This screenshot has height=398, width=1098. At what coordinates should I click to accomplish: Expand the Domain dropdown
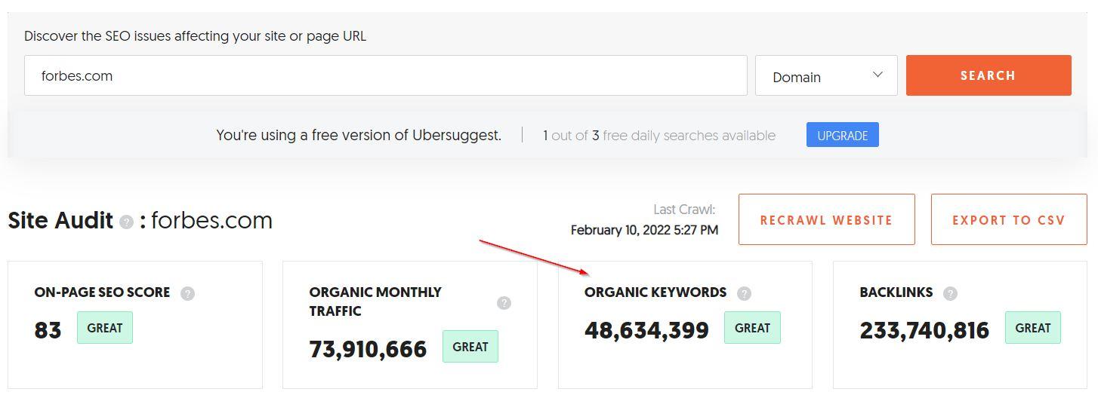(x=826, y=75)
